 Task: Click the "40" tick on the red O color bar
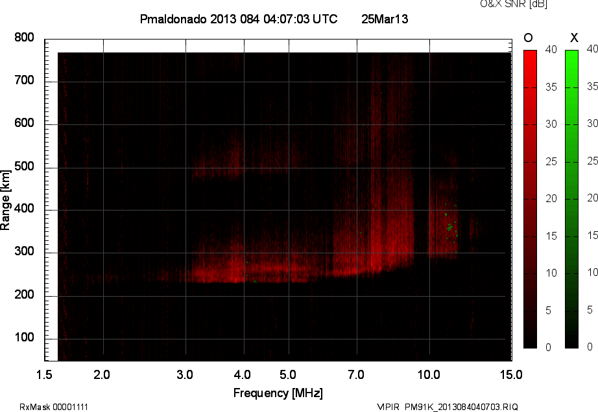[x=551, y=49]
